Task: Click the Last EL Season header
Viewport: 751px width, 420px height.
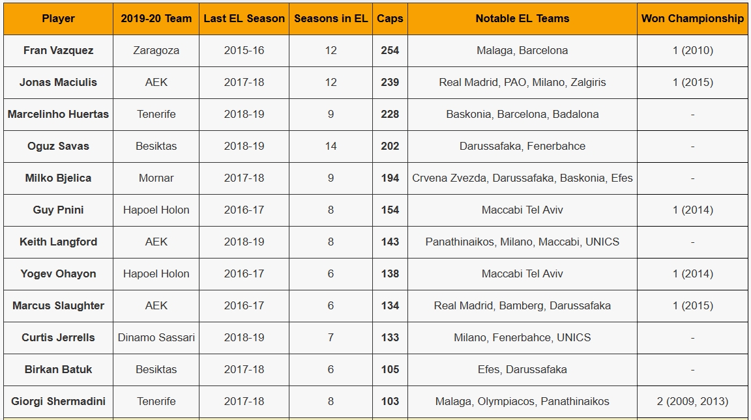Action: [244, 19]
